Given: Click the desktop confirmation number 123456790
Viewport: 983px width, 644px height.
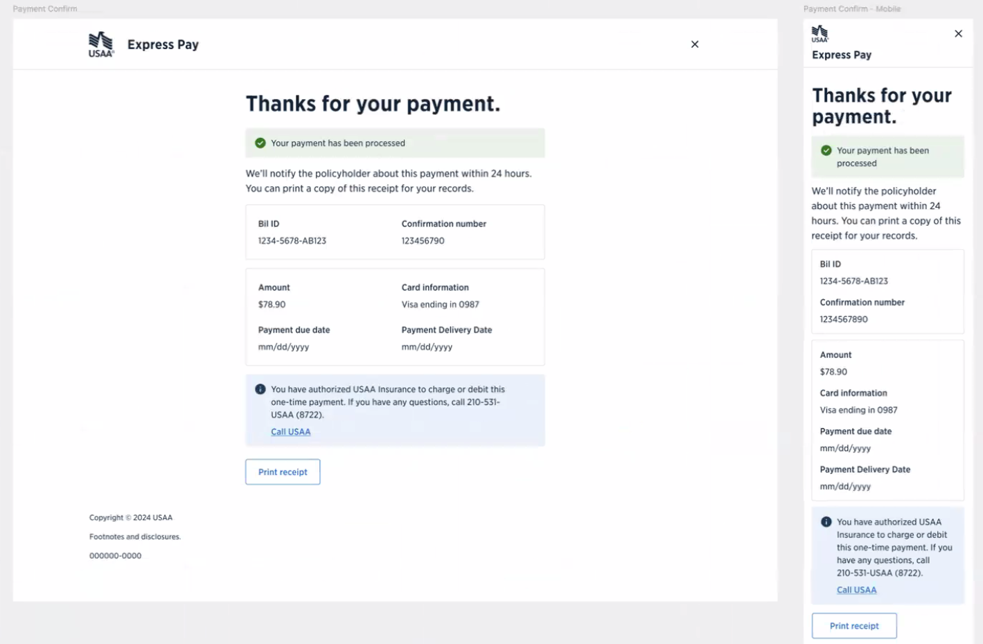Looking at the screenshot, I should point(423,241).
